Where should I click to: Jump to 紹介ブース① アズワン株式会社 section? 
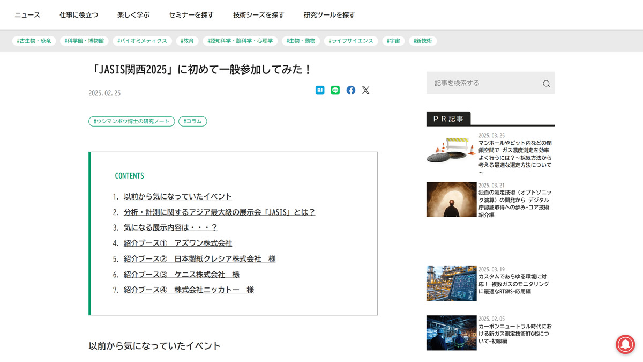178,243
